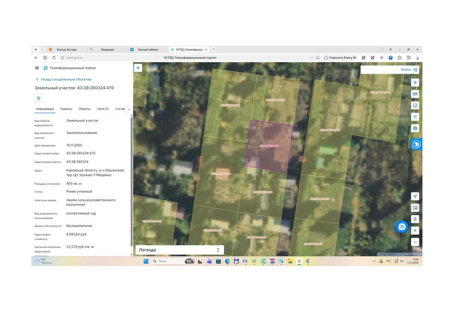Share the current map view
This screenshot has height=320, width=452.
coord(415,117)
